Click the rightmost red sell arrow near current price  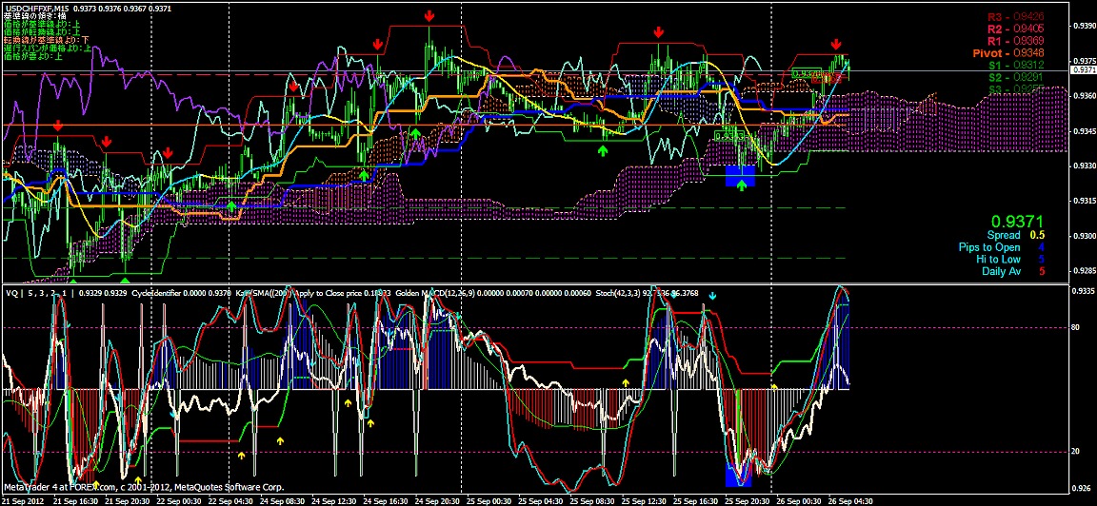[835, 44]
